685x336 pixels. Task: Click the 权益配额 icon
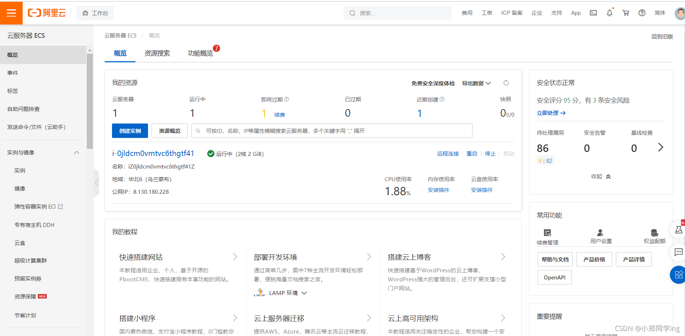pos(654,233)
